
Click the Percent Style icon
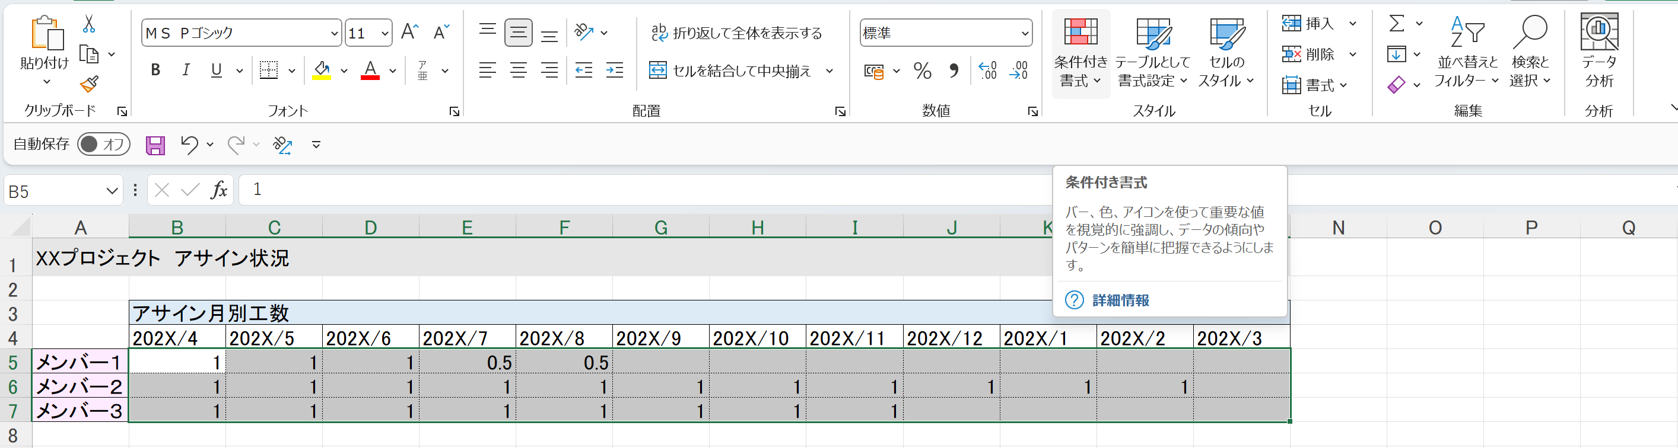point(923,71)
